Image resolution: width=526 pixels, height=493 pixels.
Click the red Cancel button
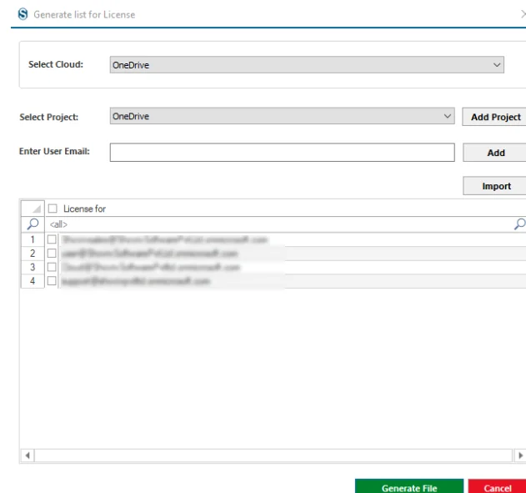[x=497, y=486]
